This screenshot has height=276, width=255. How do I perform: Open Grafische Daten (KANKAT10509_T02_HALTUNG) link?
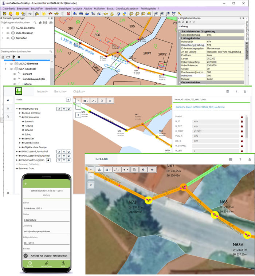200,107
